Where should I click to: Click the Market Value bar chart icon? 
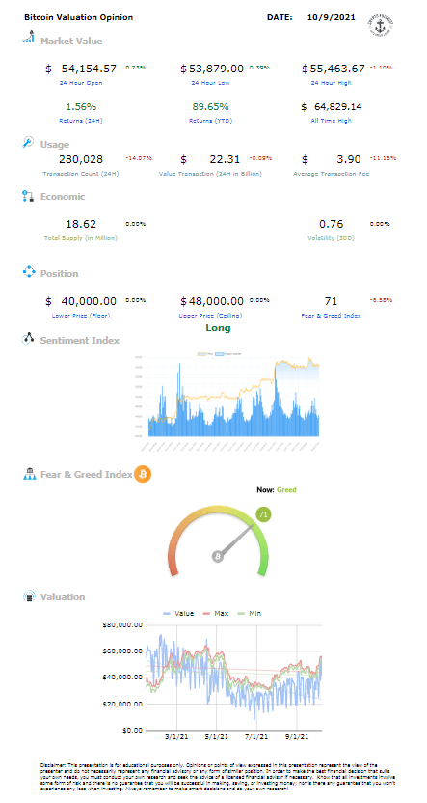click(29, 37)
